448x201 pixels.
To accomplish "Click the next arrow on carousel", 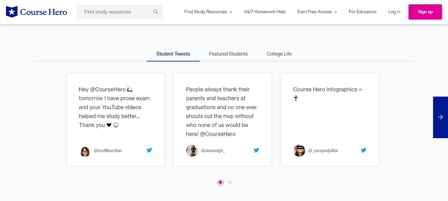I will [440, 117].
